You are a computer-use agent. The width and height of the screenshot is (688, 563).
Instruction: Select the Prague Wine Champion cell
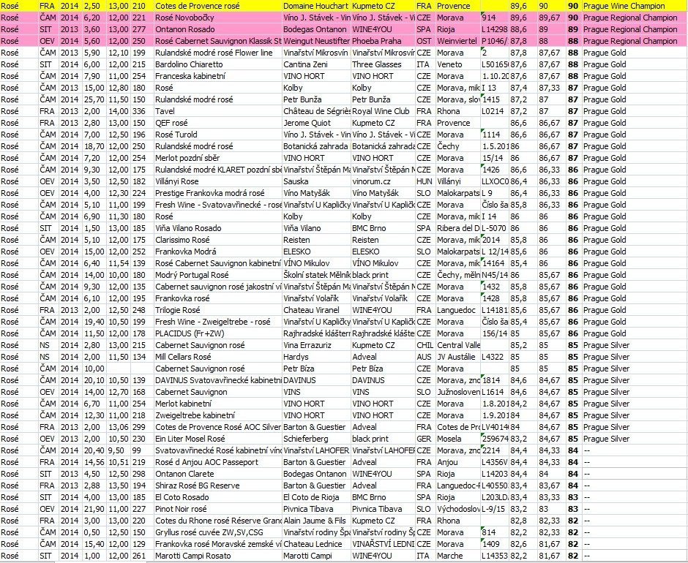[x=628, y=6]
